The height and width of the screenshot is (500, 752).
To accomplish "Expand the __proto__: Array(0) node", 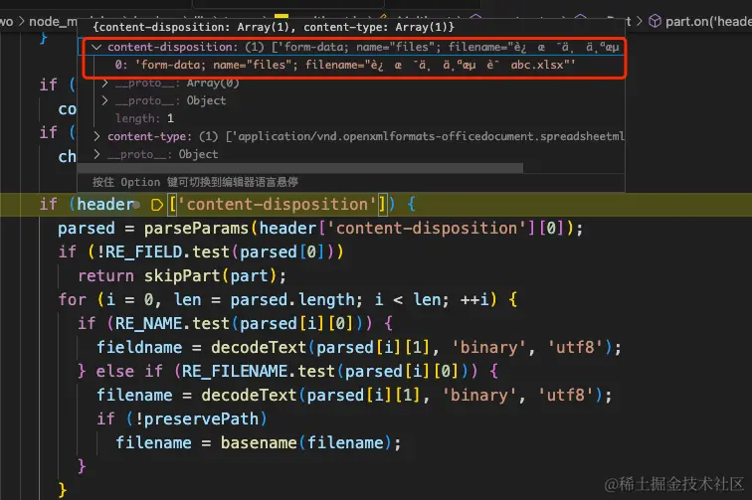I will pos(105,83).
